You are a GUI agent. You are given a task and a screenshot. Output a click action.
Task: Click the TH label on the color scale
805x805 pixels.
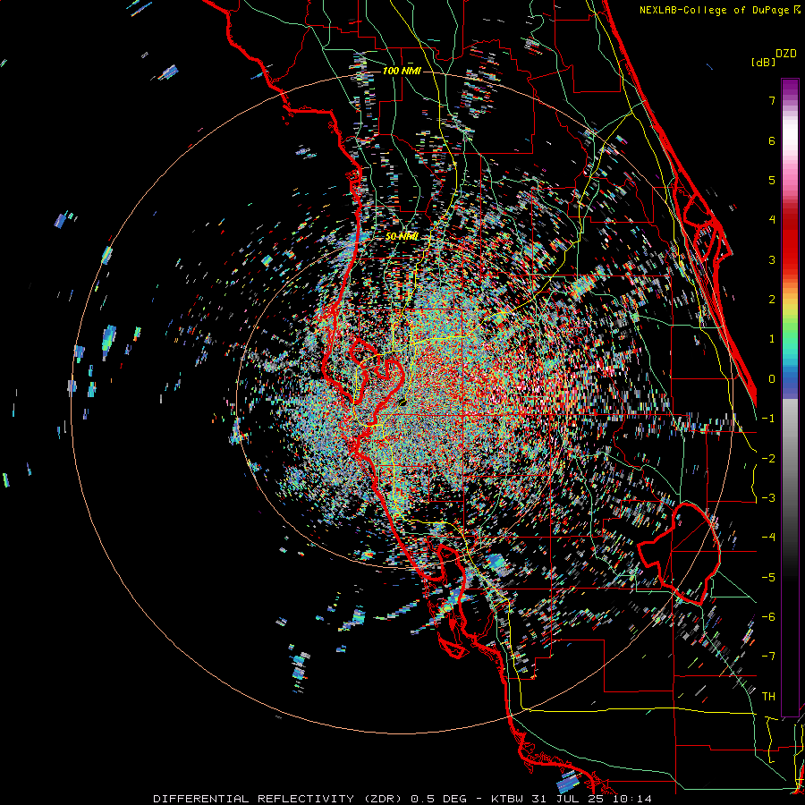click(768, 696)
